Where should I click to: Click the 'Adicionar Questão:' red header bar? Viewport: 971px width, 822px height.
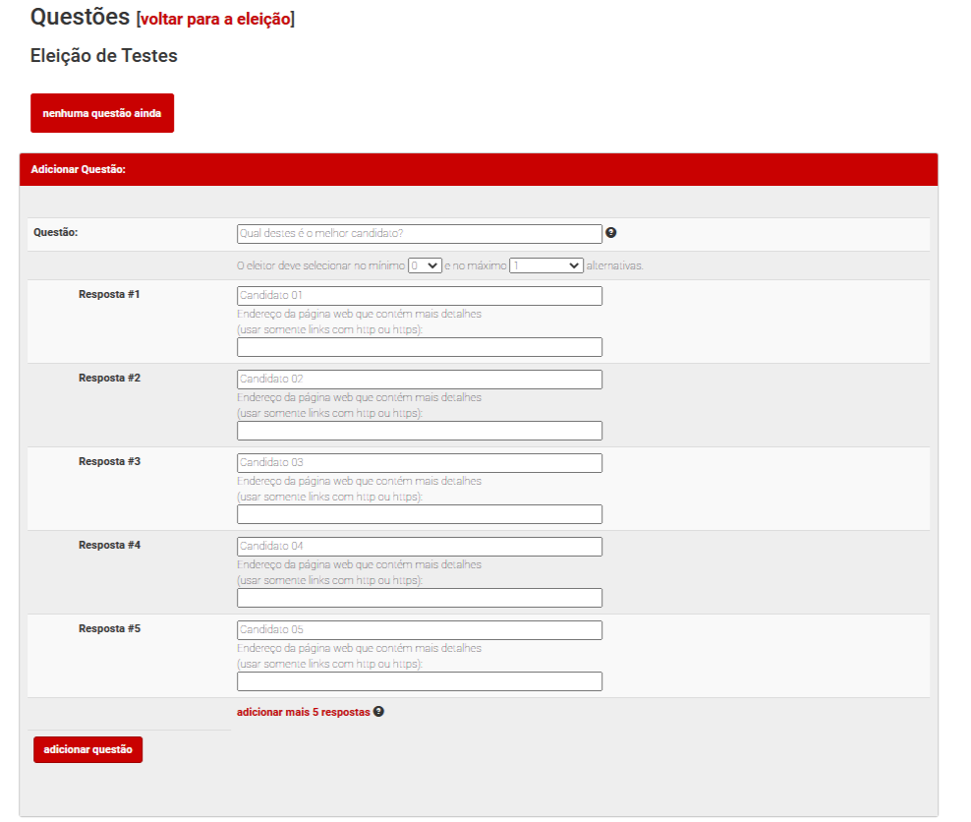pos(479,169)
